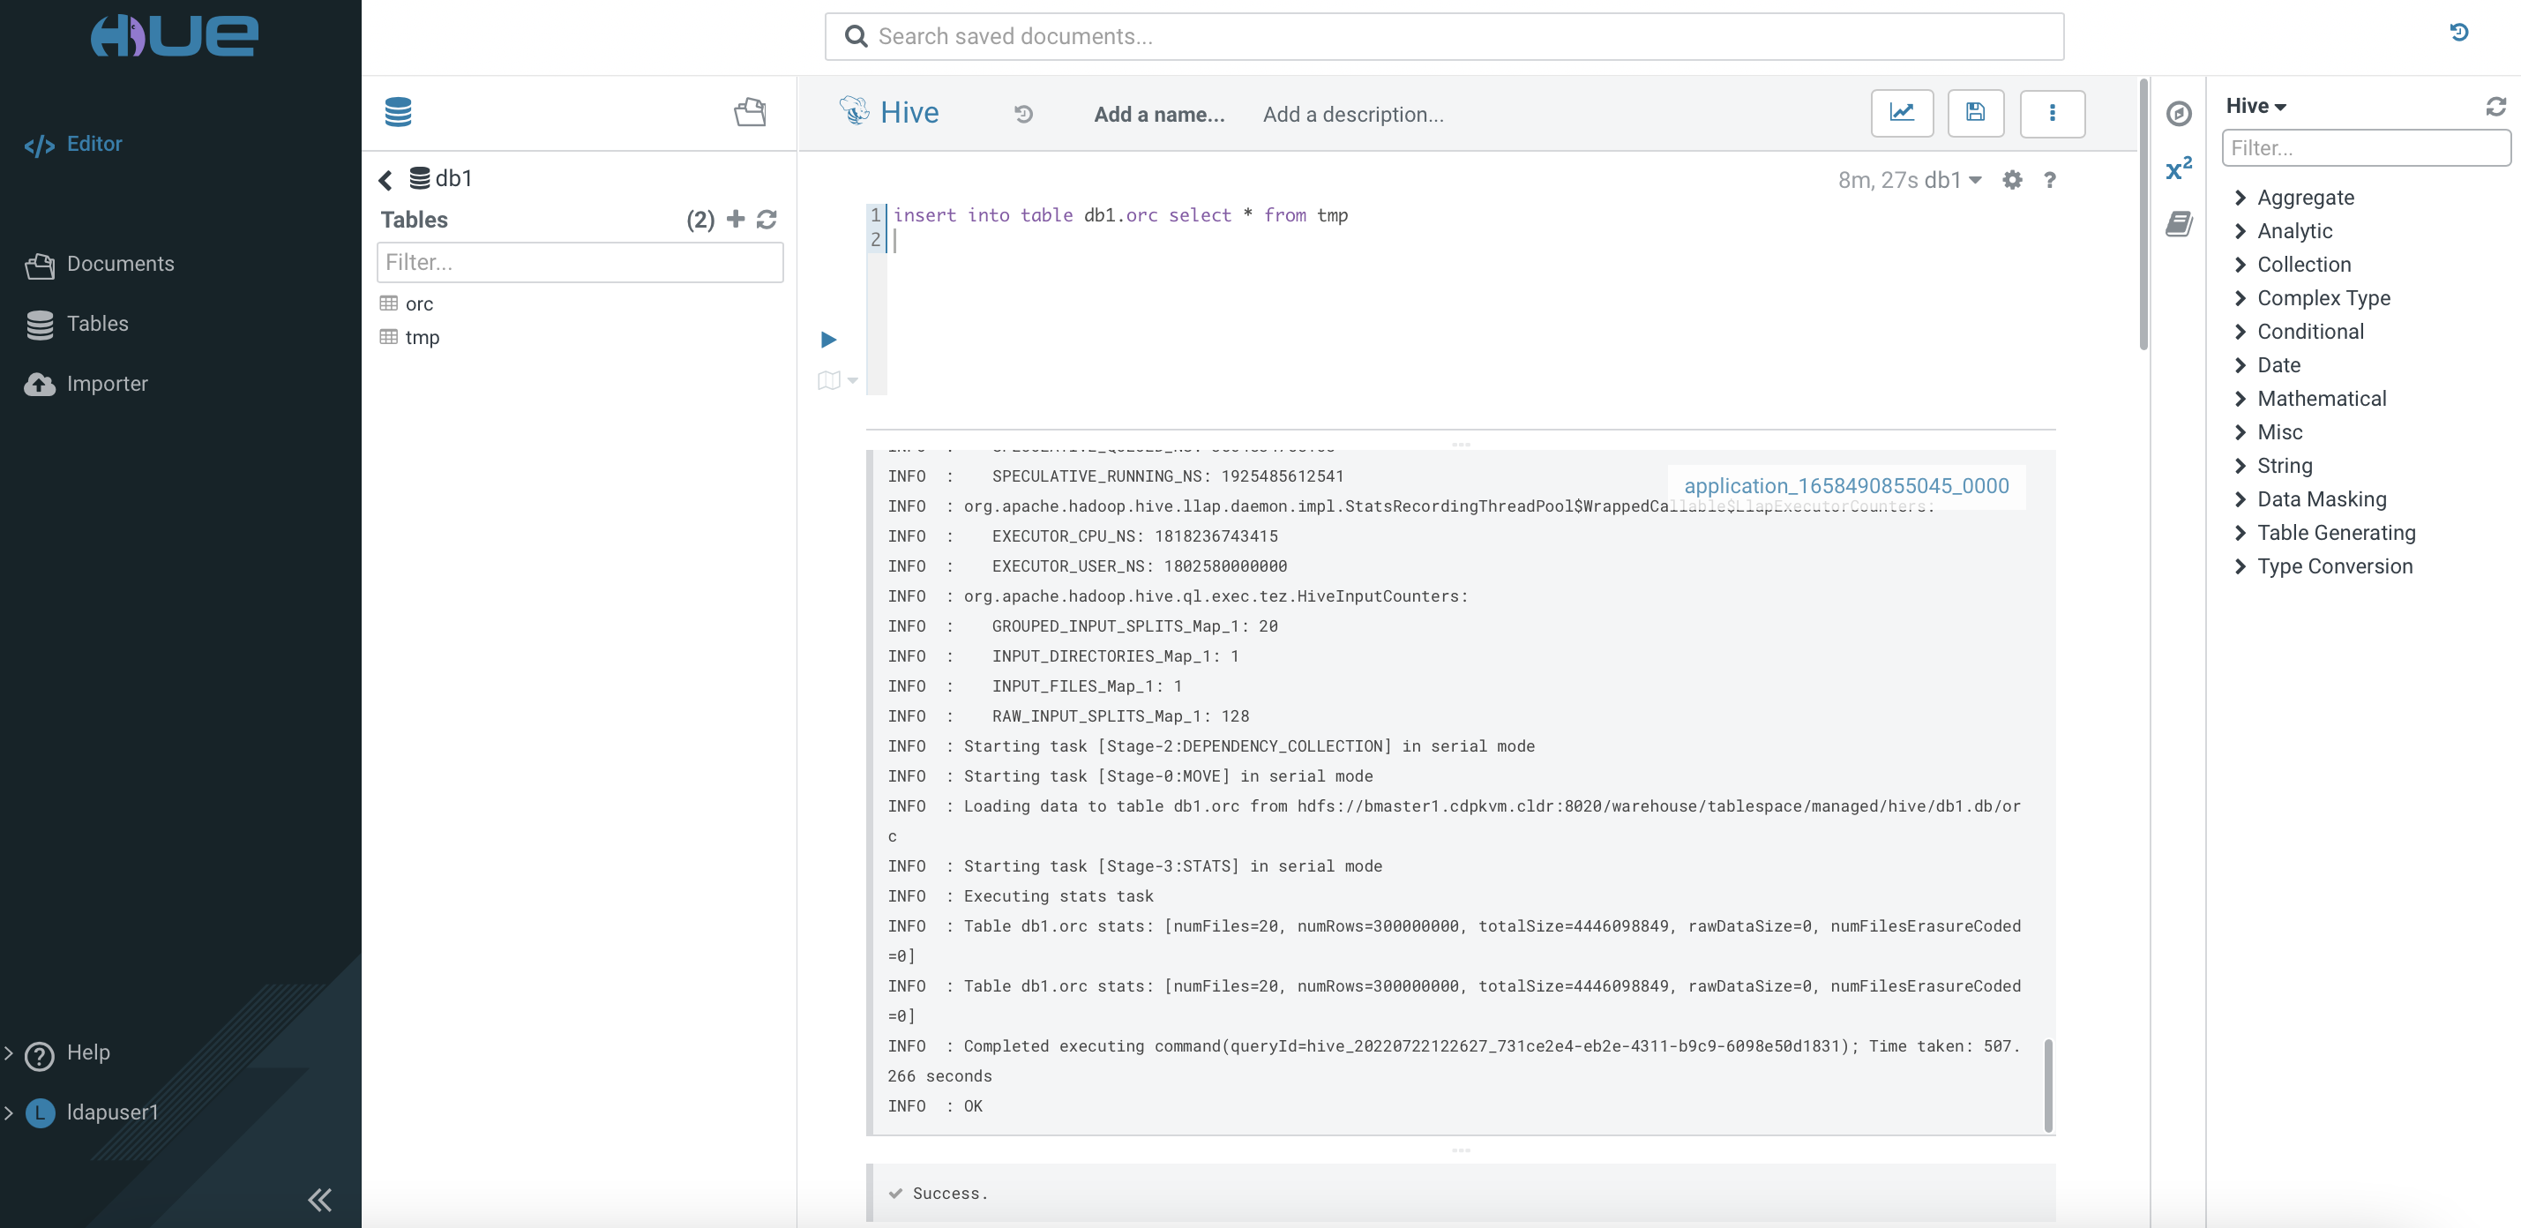Open the functions x² panel icon
2521x1228 pixels.
click(2179, 168)
